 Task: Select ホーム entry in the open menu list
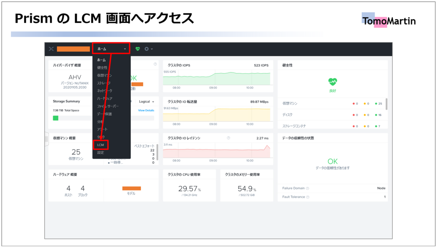click(x=102, y=60)
